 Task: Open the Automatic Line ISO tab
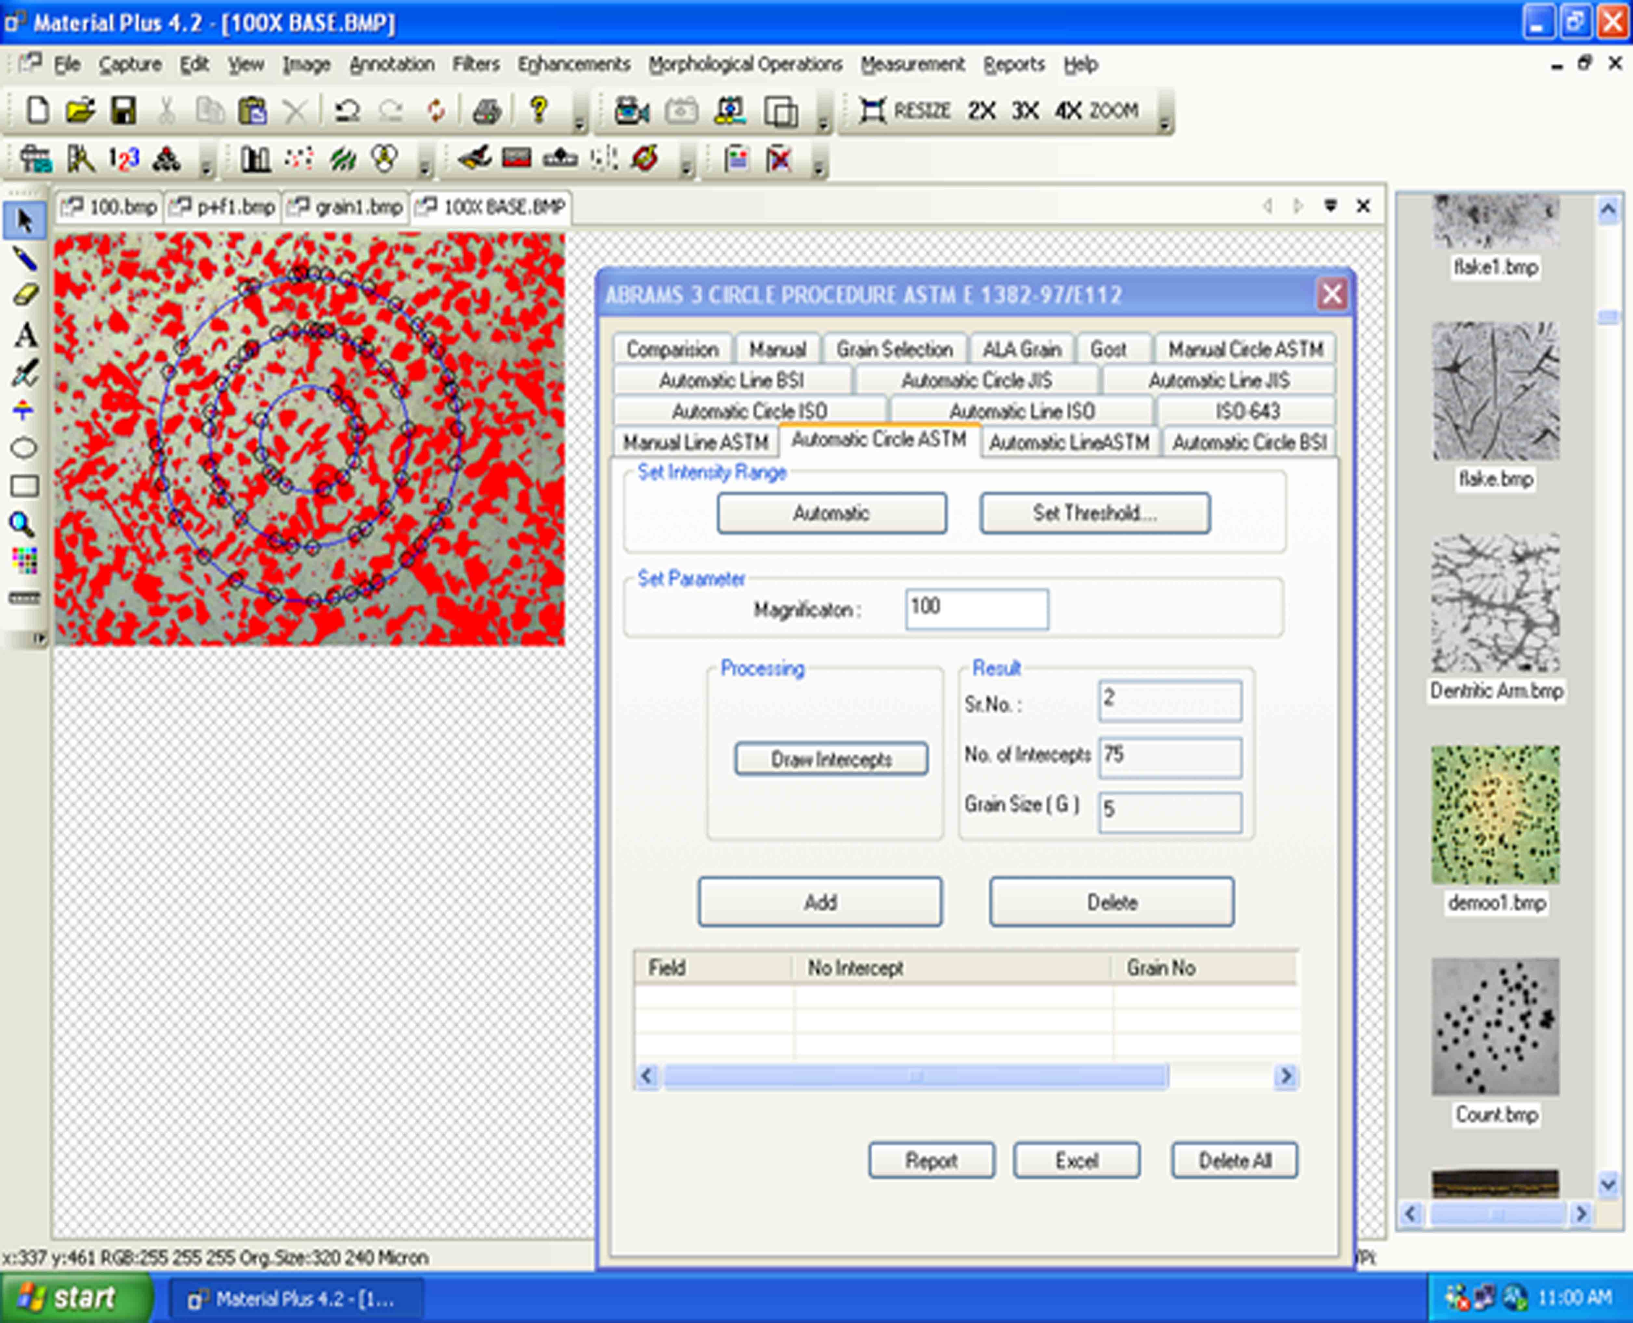[1022, 412]
